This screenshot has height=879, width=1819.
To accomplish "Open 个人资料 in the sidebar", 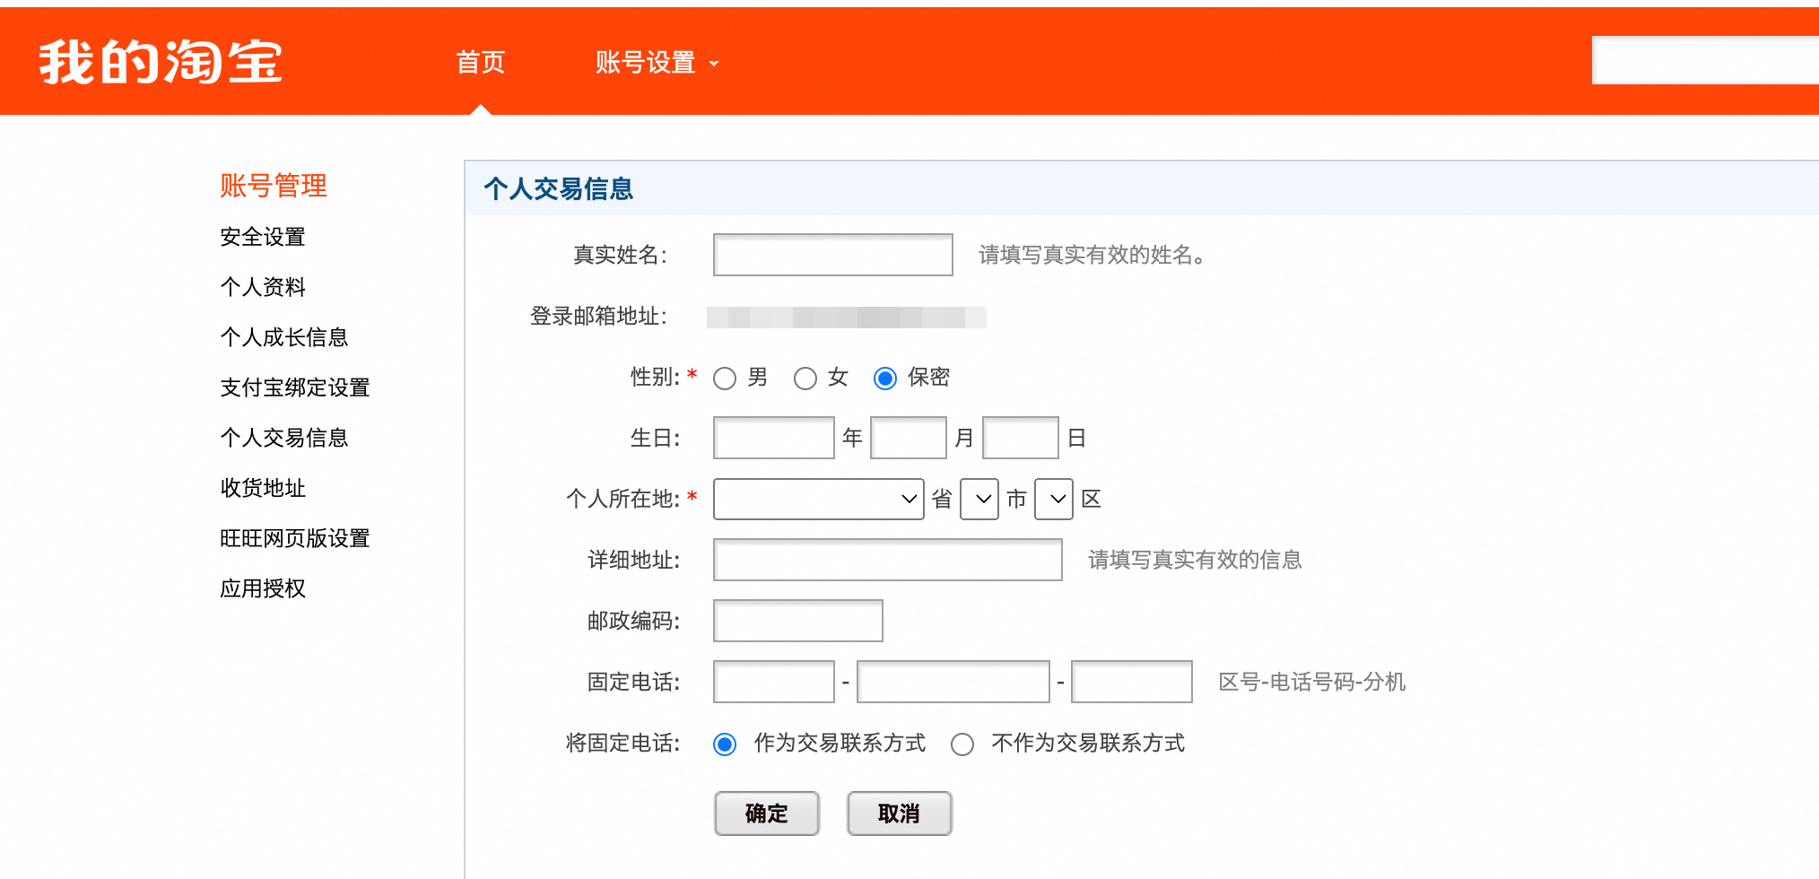I will [263, 287].
